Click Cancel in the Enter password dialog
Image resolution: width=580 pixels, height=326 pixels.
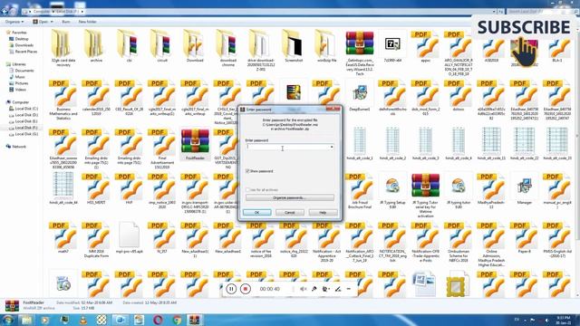tap(290, 213)
